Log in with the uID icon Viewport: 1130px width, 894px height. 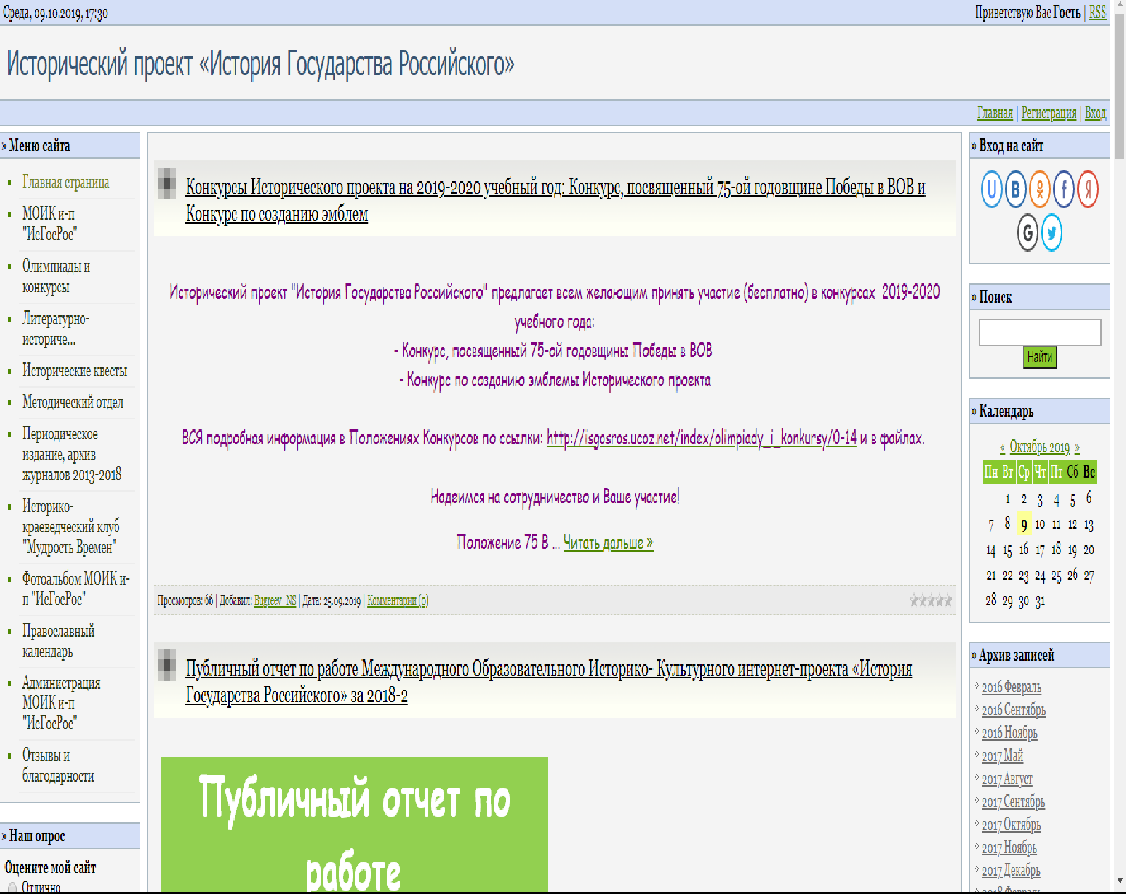pos(991,190)
